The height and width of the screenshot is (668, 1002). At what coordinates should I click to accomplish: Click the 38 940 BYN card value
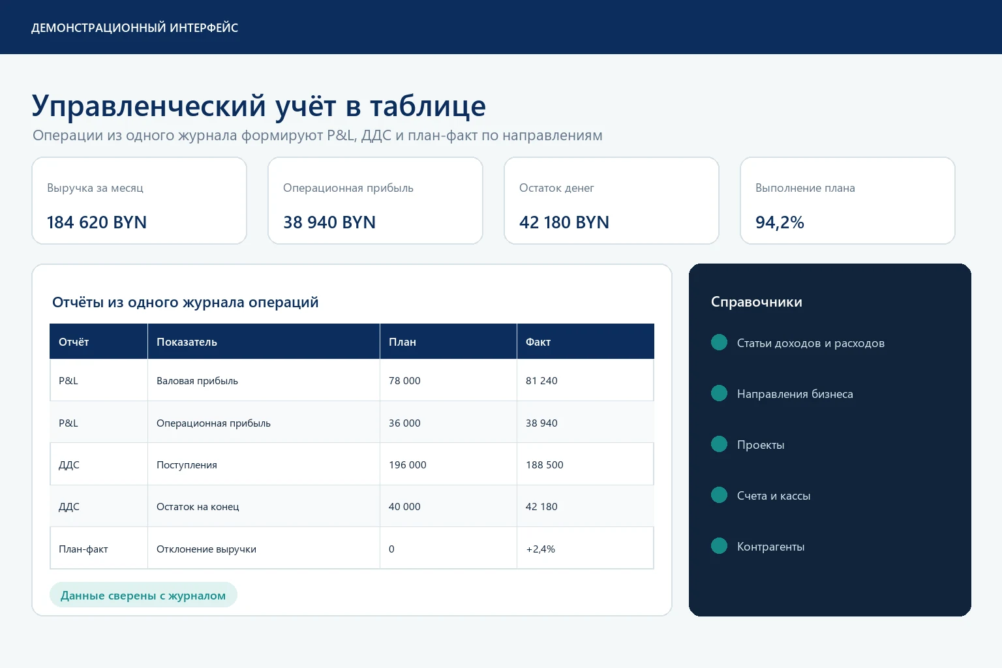tap(329, 222)
